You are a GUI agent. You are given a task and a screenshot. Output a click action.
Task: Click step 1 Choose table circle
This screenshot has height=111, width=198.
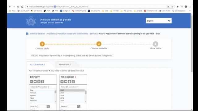click(42, 44)
